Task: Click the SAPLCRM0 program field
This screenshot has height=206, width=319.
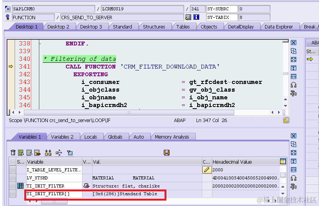Action: [x=53, y=9]
